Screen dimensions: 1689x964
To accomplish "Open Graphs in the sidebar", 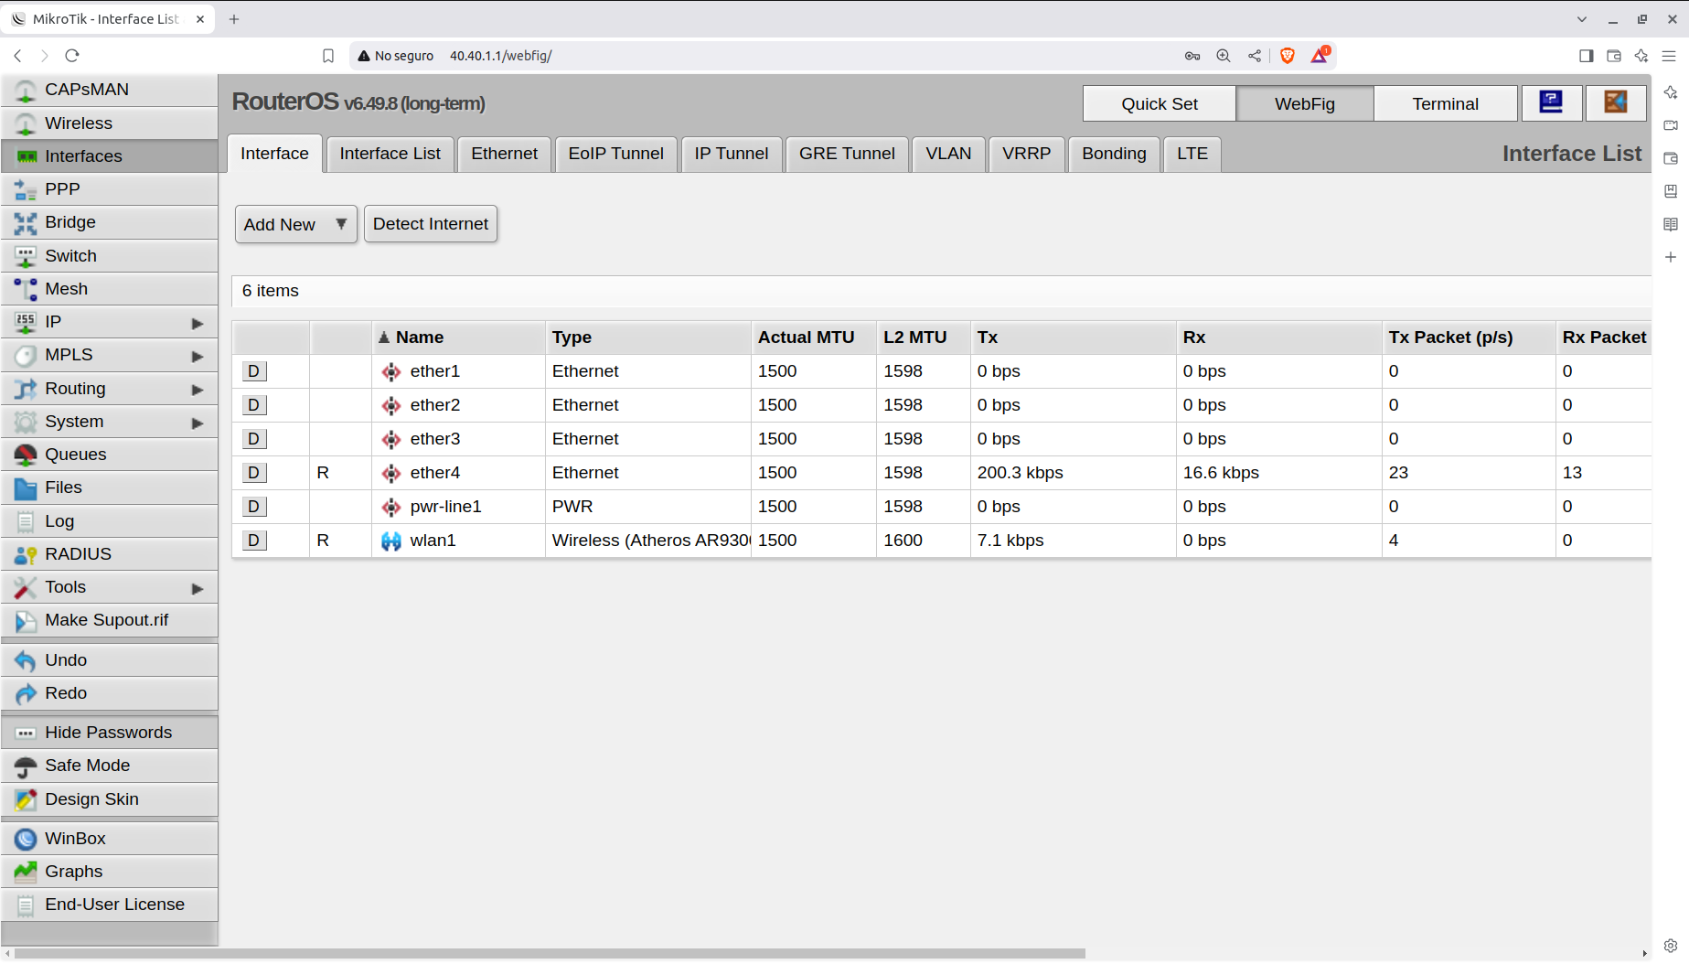I will pyautogui.click(x=110, y=872).
